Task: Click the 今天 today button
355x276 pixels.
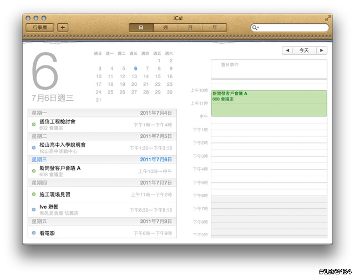Action: [x=305, y=50]
